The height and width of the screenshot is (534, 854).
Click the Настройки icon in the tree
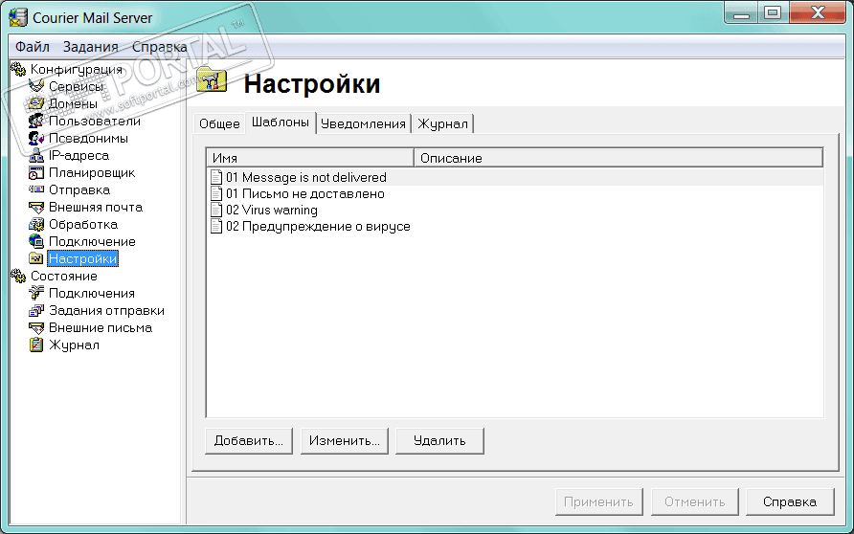coord(36,258)
